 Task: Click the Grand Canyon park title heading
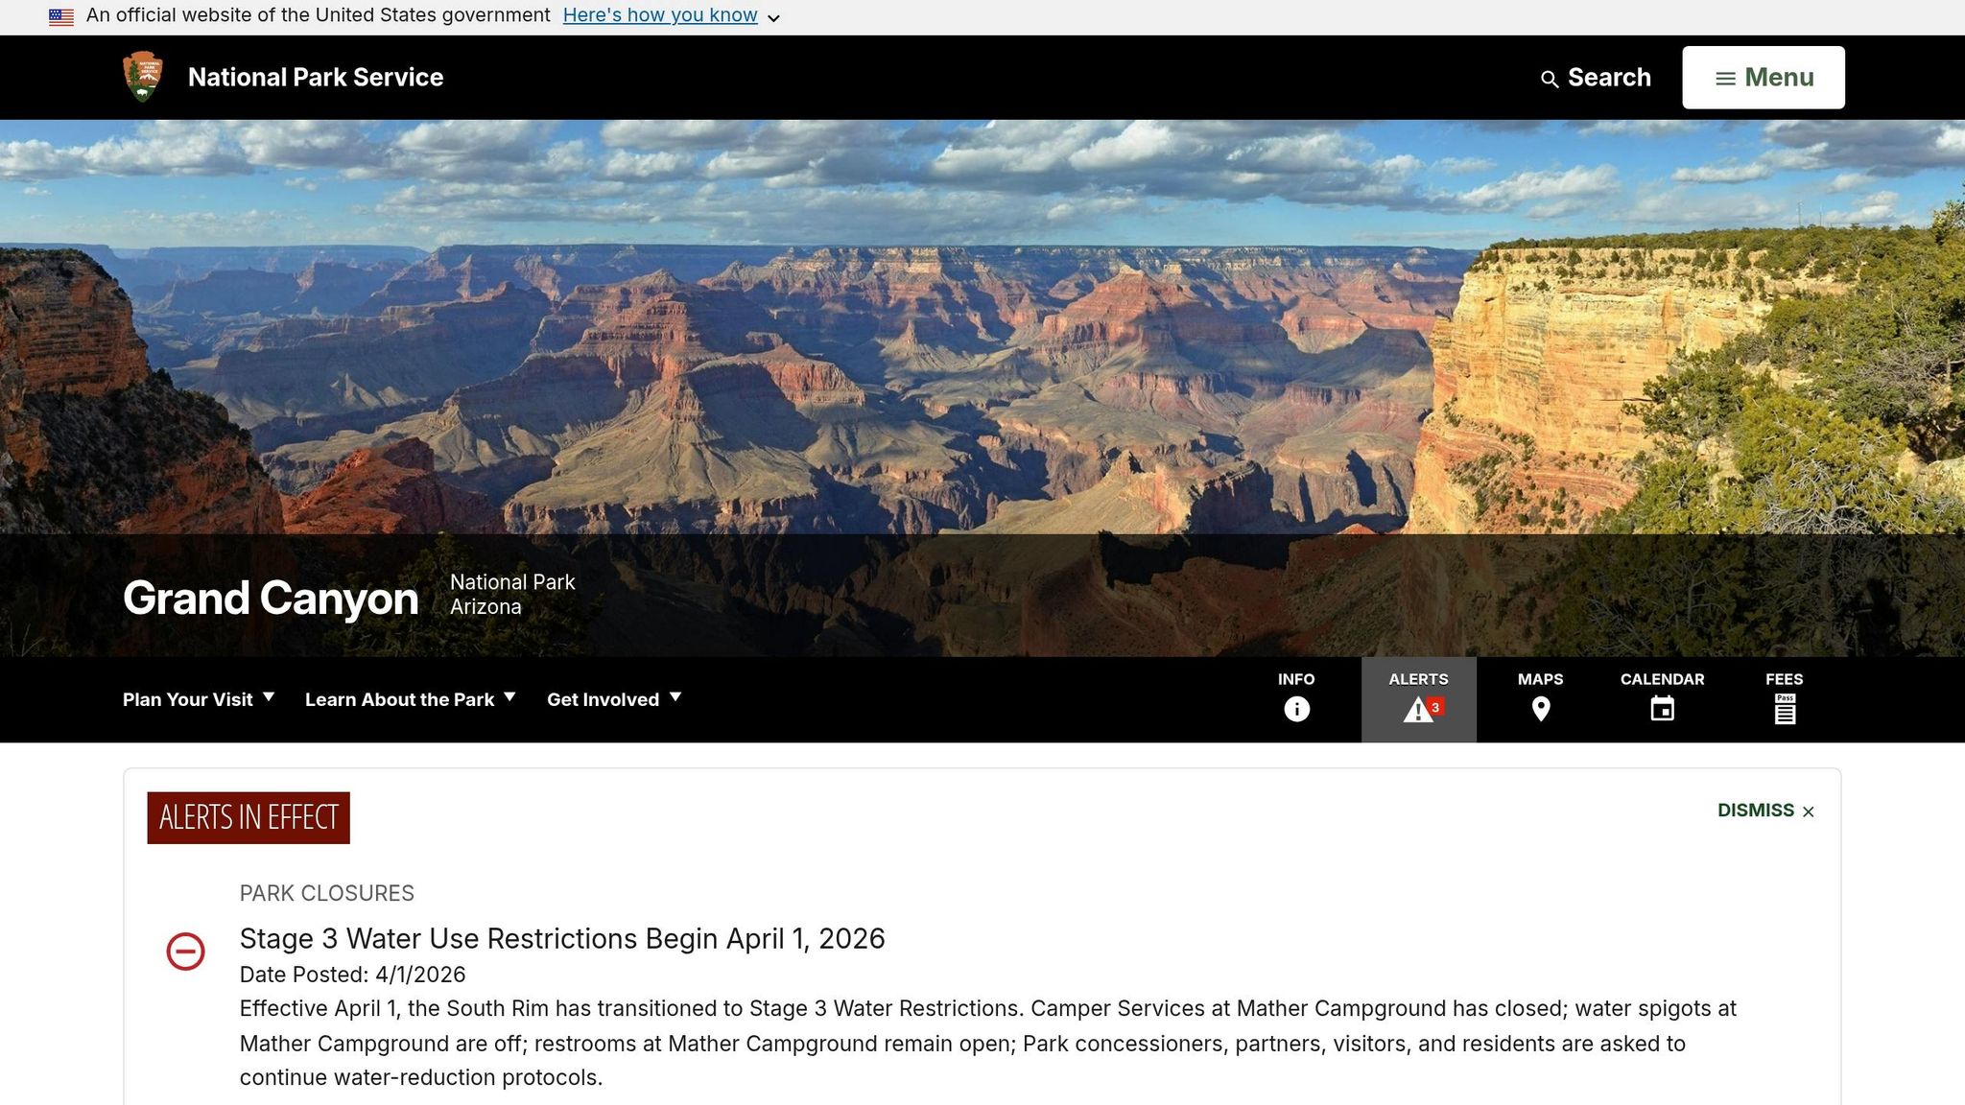(x=270, y=599)
